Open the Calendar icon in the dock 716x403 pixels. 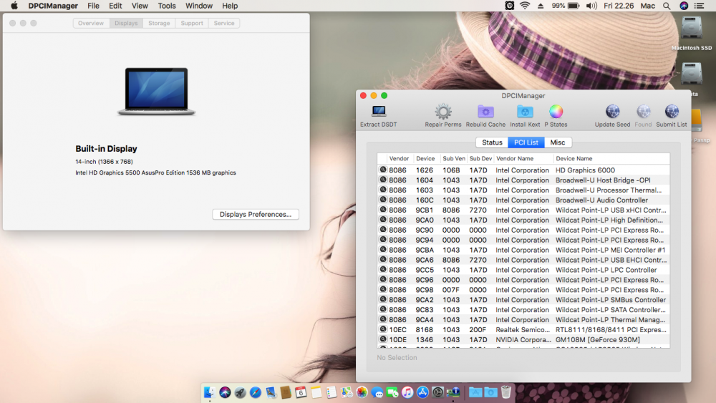coord(301,392)
